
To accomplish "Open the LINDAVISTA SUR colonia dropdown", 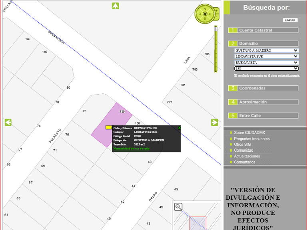I will coord(266,56).
